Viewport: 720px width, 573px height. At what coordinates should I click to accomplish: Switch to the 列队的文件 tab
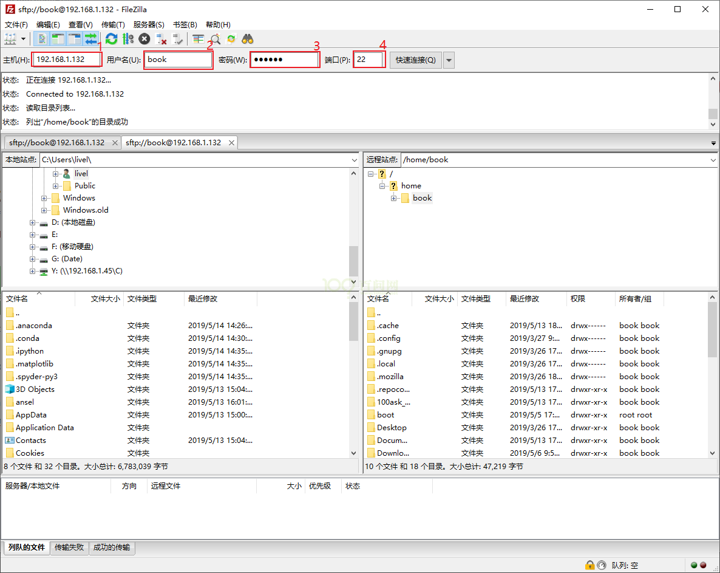pyautogui.click(x=27, y=547)
